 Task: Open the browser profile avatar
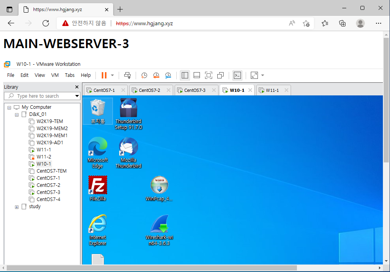tap(360, 23)
